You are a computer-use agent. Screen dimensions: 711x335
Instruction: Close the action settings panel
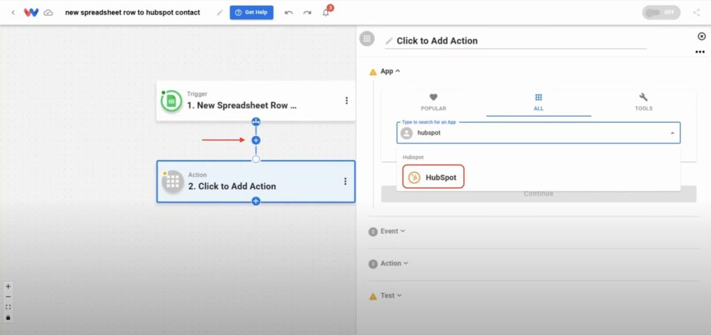pyautogui.click(x=701, y=36)
